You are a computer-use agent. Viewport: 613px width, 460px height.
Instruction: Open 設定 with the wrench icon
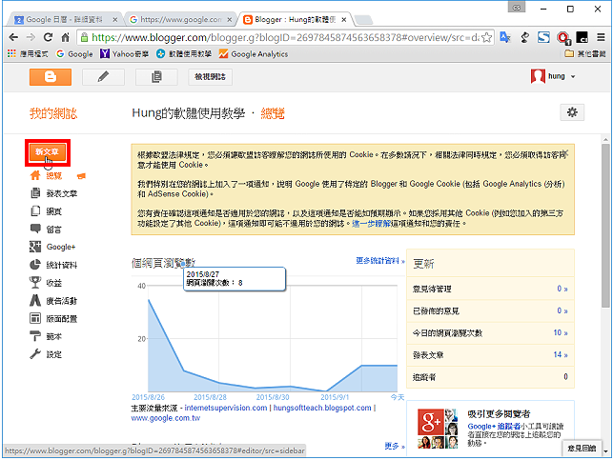coord(46,354)
